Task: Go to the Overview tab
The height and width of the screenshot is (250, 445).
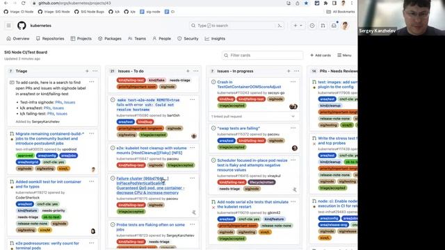Action: pyautogui.click(x=18, y=39)
